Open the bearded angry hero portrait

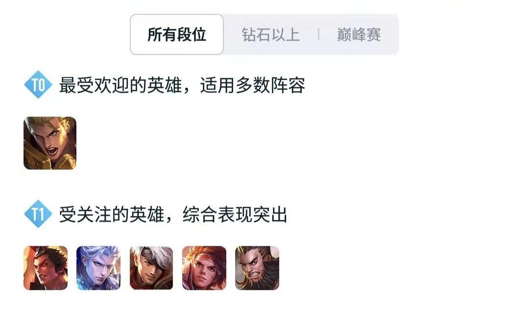(257, 268)
